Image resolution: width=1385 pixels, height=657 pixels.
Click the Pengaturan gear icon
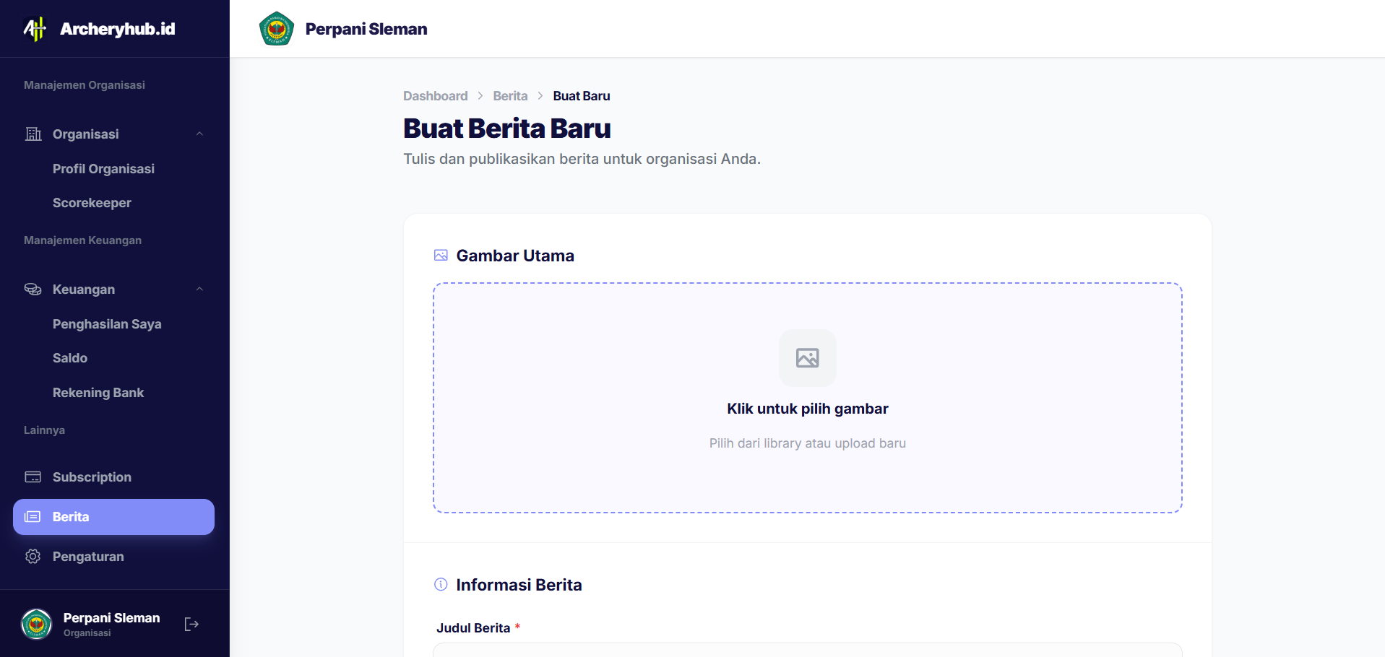coord(33,557)
